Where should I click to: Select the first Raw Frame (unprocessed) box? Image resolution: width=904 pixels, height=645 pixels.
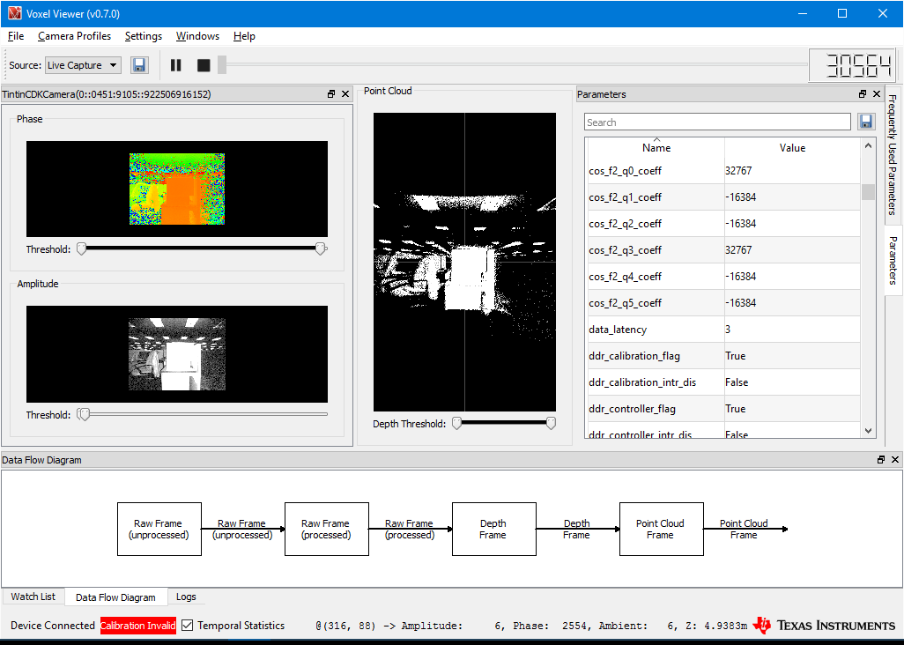tap(159, 530)
